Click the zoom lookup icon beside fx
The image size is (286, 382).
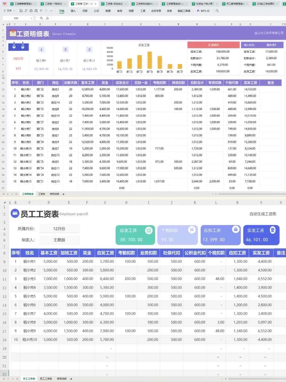pyautogui.click(x=41, y=18)
